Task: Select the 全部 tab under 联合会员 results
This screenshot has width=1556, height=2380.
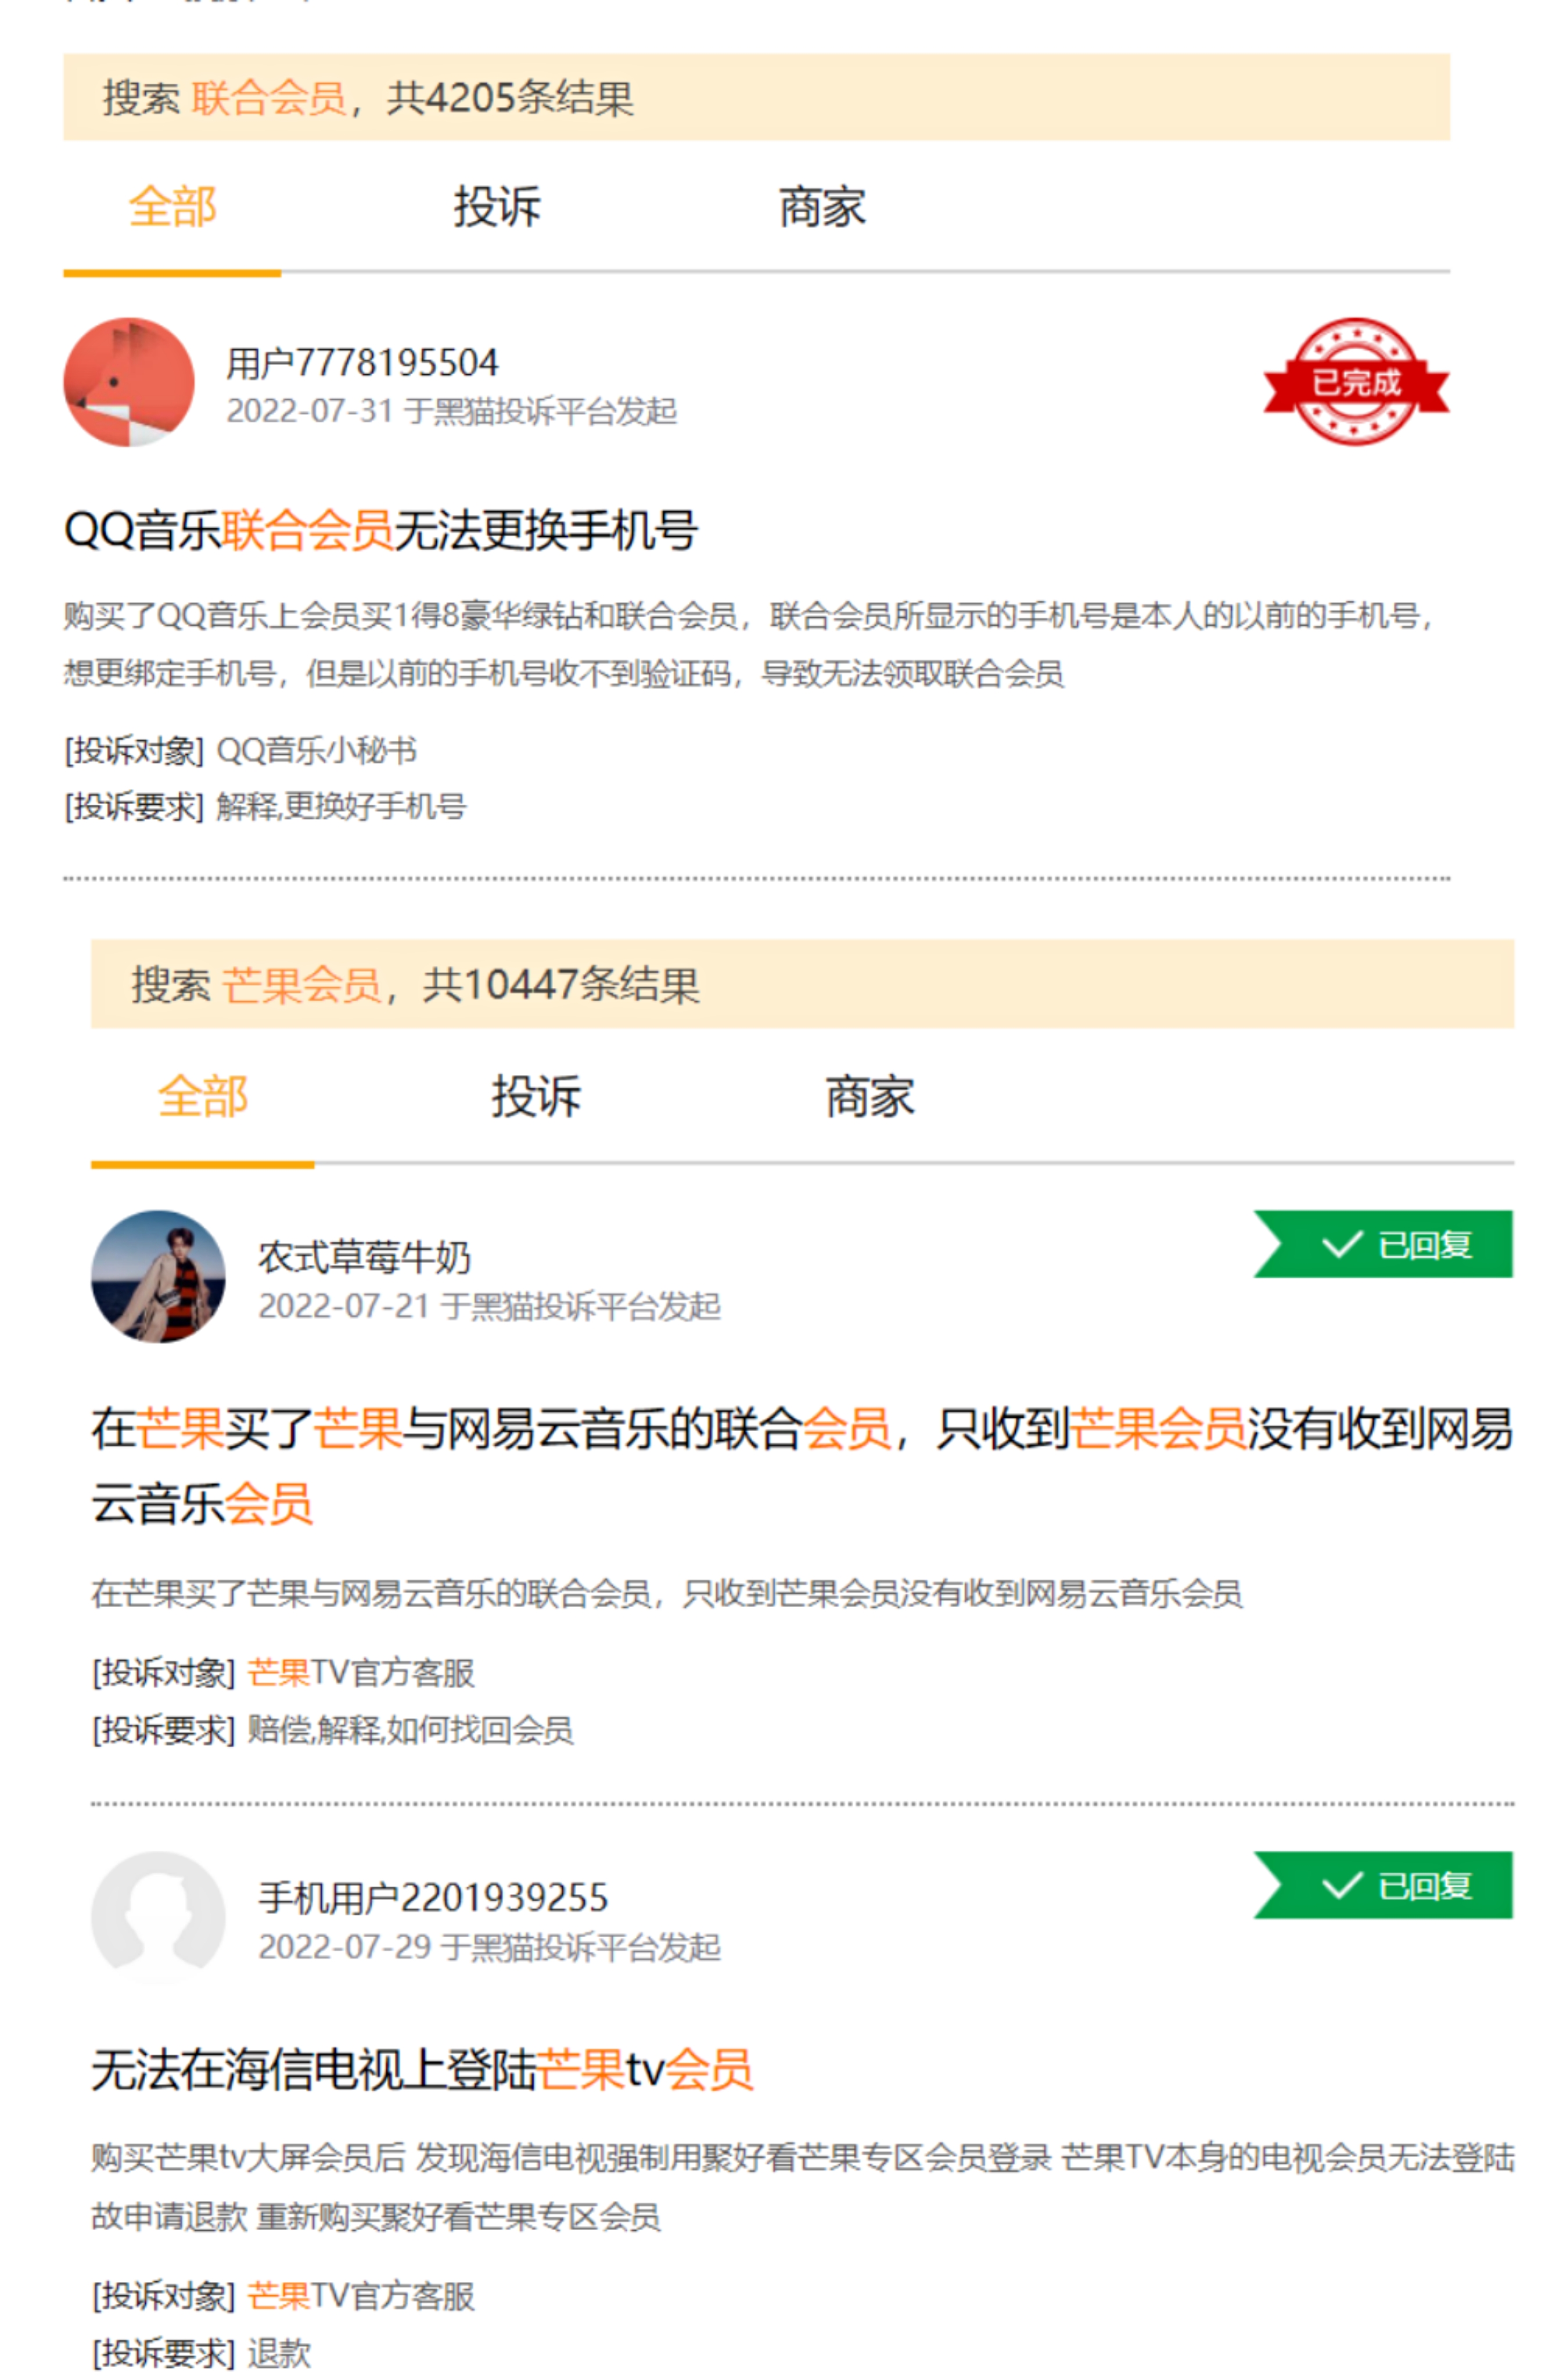Action: (172, 208)
